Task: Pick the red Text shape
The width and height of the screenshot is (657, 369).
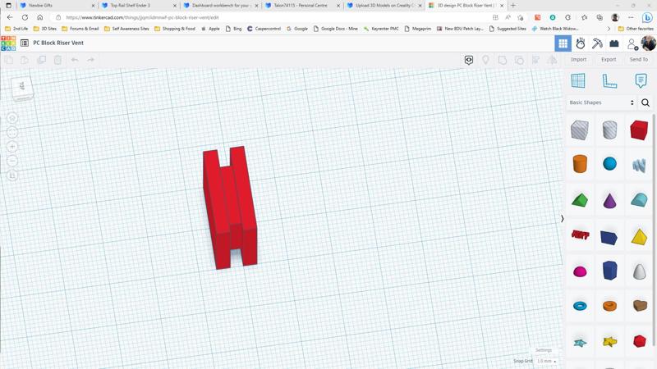Action: click(x=581, y=235)
